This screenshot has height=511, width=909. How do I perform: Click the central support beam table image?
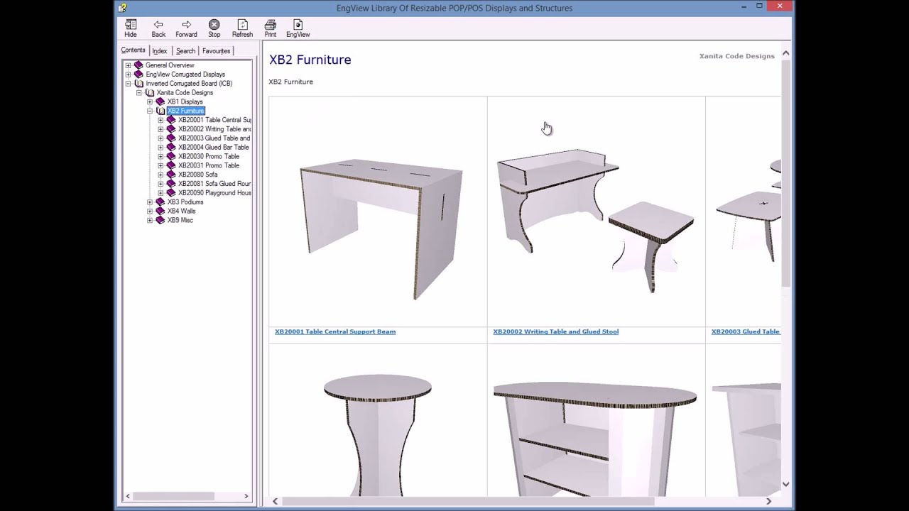coord(381,229)
